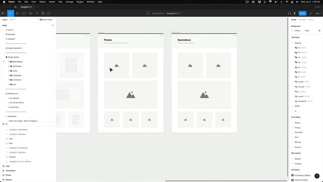Select the Logo frame layer
The width and height of the screenshot is (323, 182).
point(8,166)
